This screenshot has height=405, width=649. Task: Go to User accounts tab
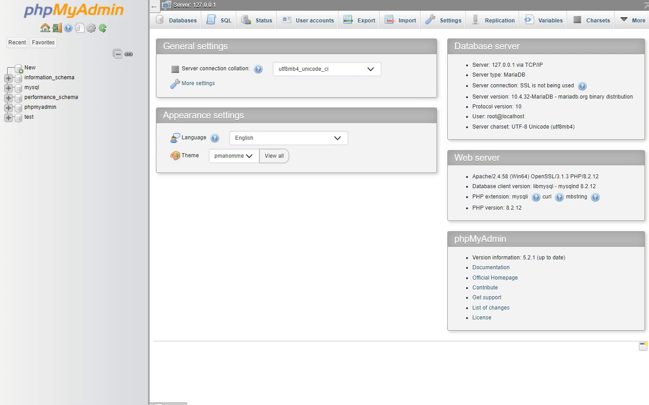307,20
